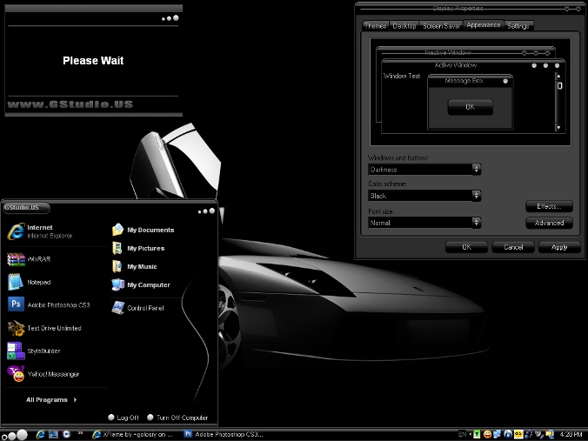Click the yellow folder monitor tray icon
Image resolution: width=588 pixels, height=441 pixels.
point(550,434)
